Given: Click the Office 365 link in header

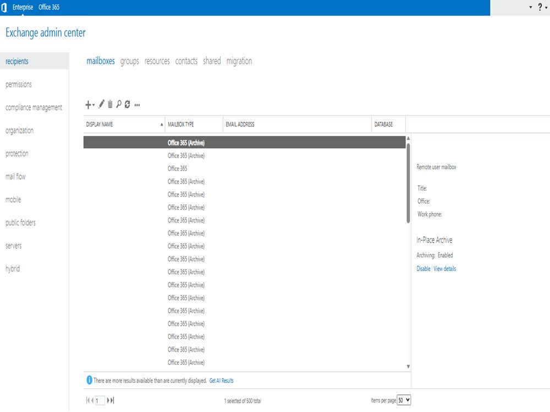Looking at the screenshot, I should click(x=49, y=7).
